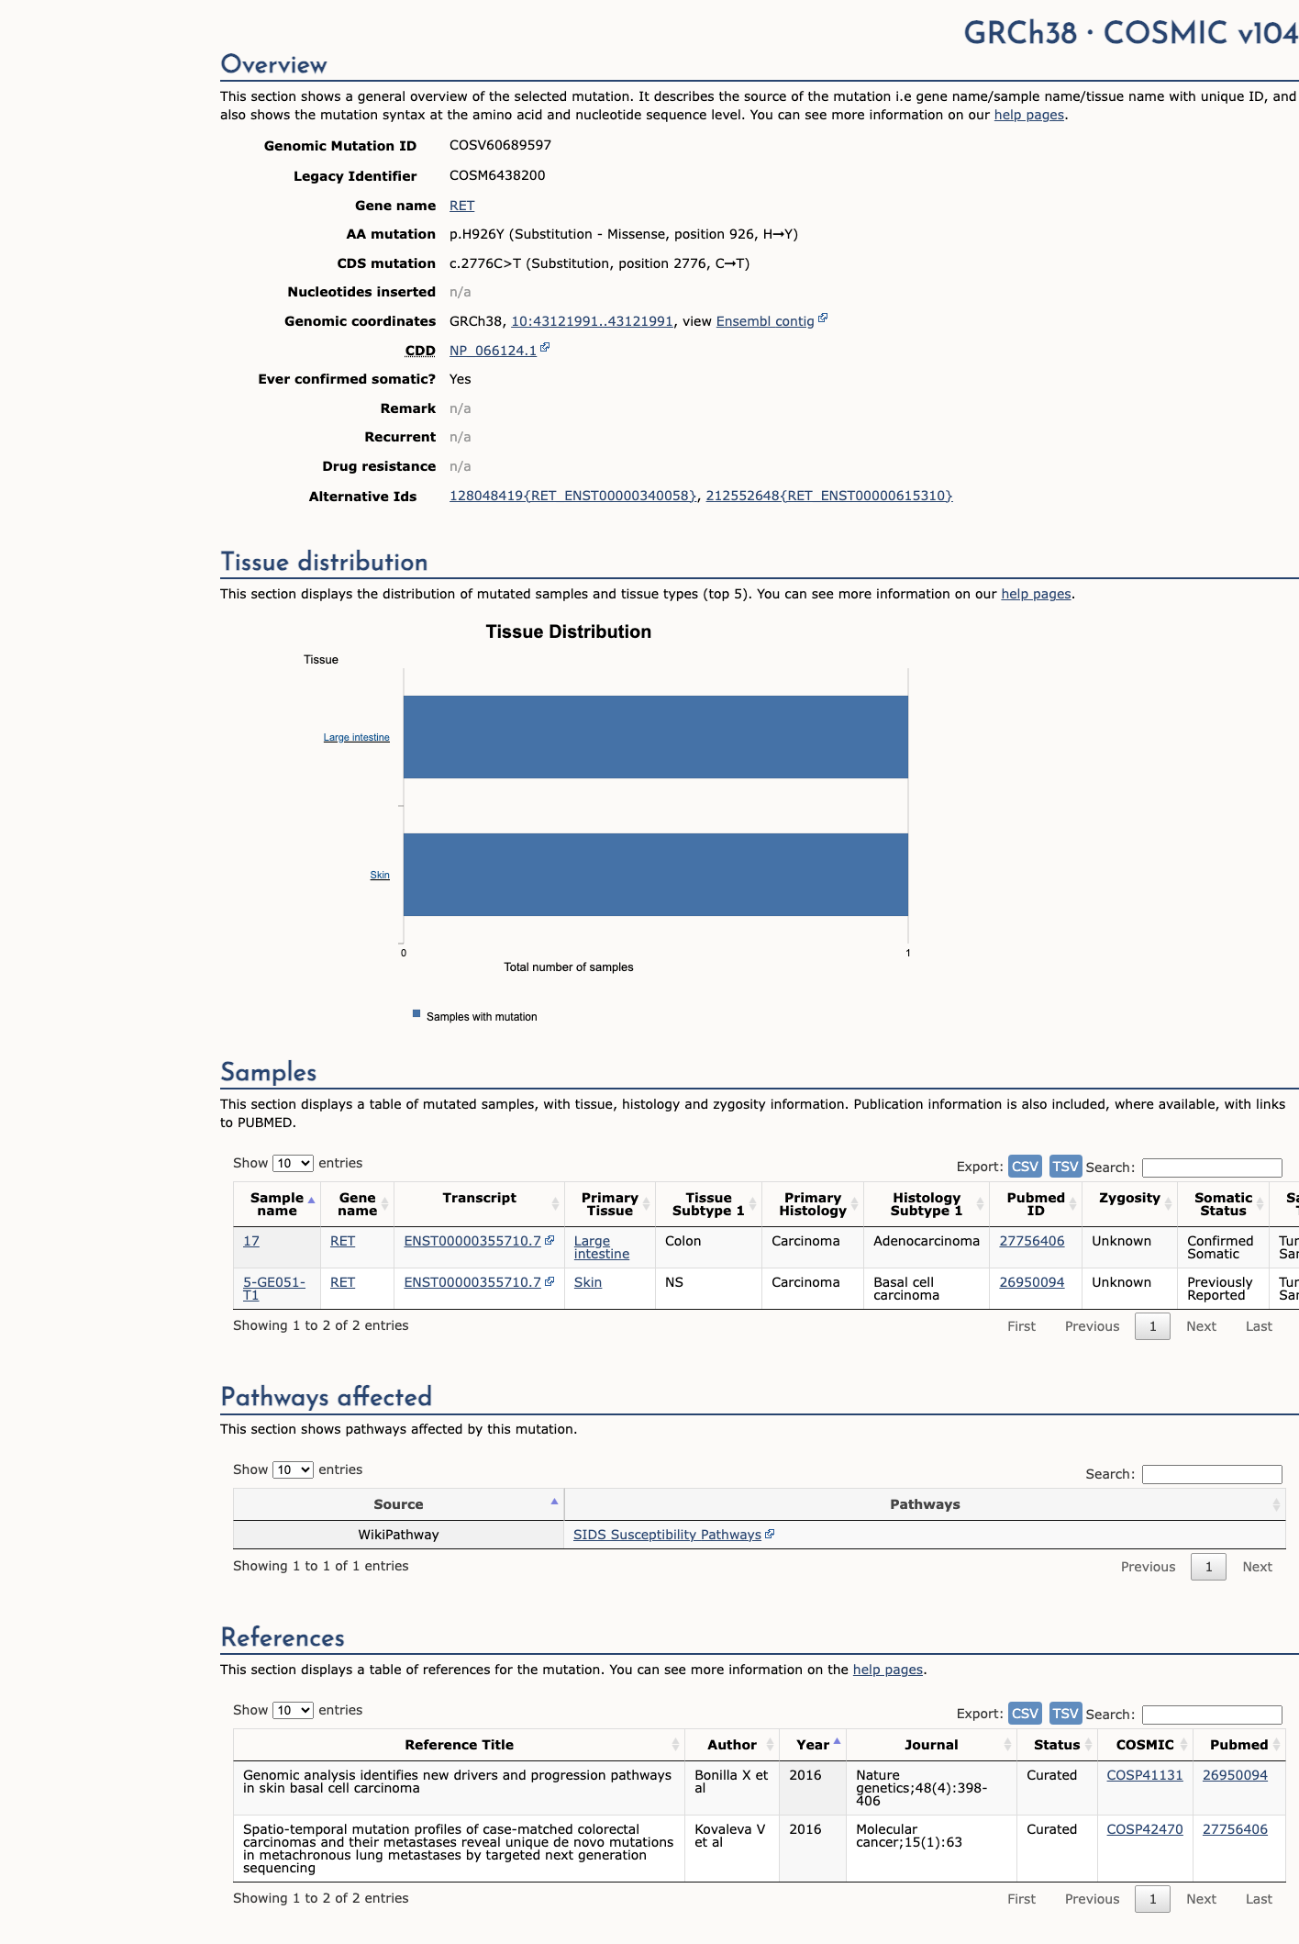
Task: Open genomic coordinates 10:43121991..43121991 link
Action: [592, 321]
